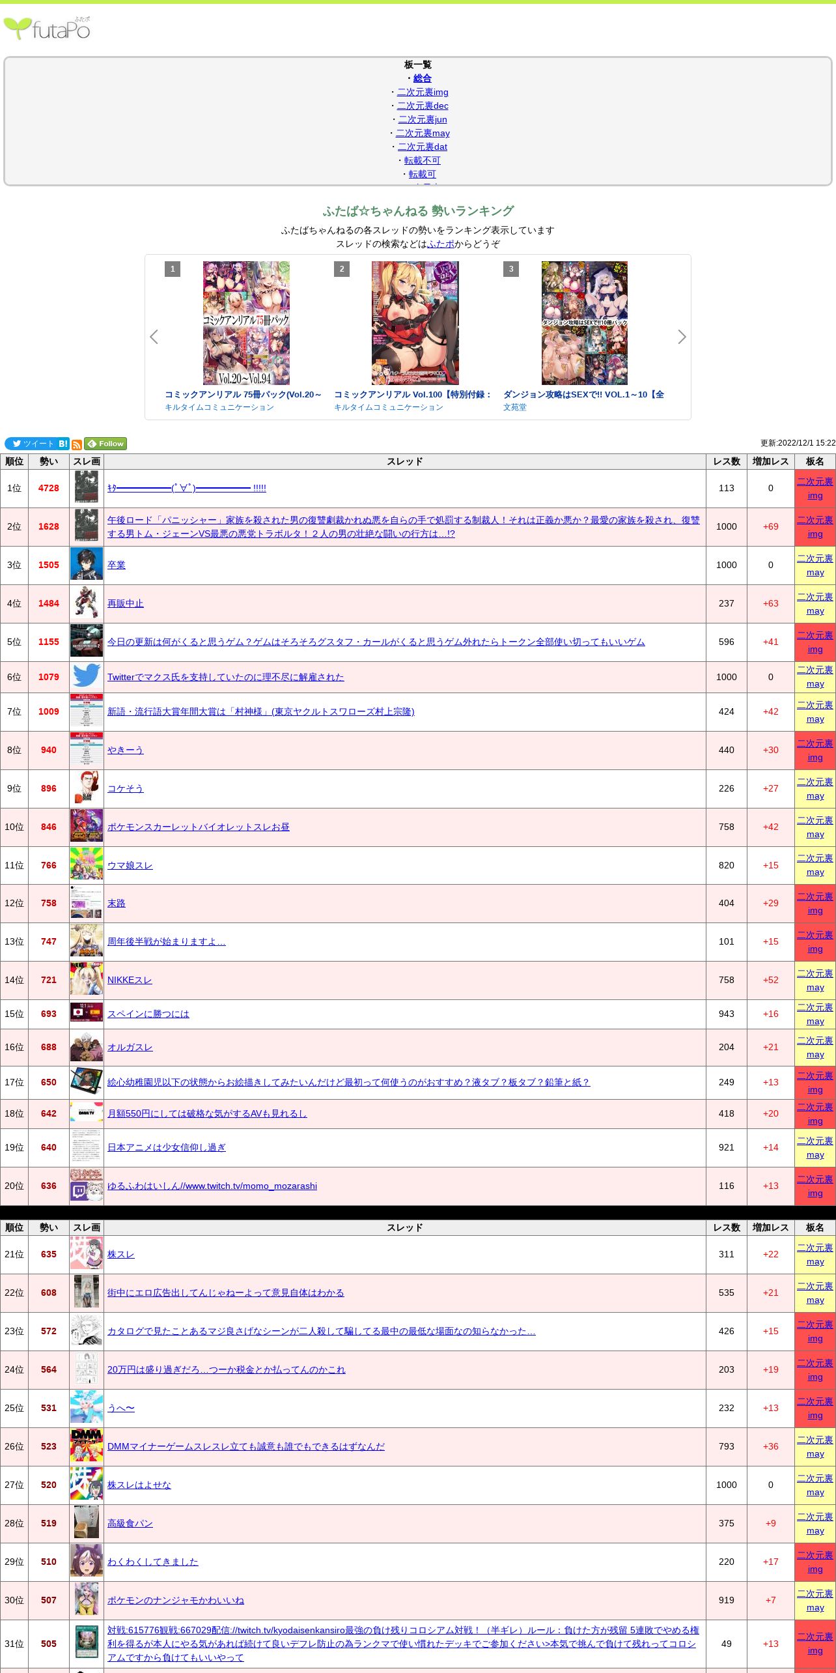Advance carousel with right chevron arrow
This screenshot has width=836, height=1673.
682,337
